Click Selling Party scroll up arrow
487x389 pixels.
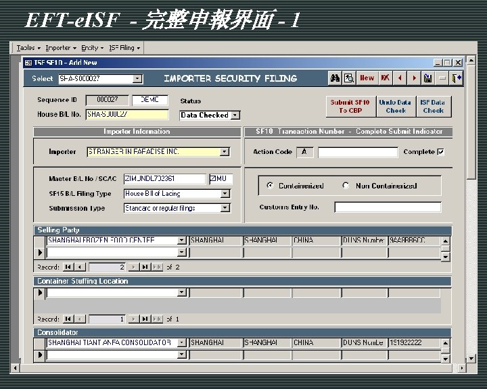(x=446, y=240)
